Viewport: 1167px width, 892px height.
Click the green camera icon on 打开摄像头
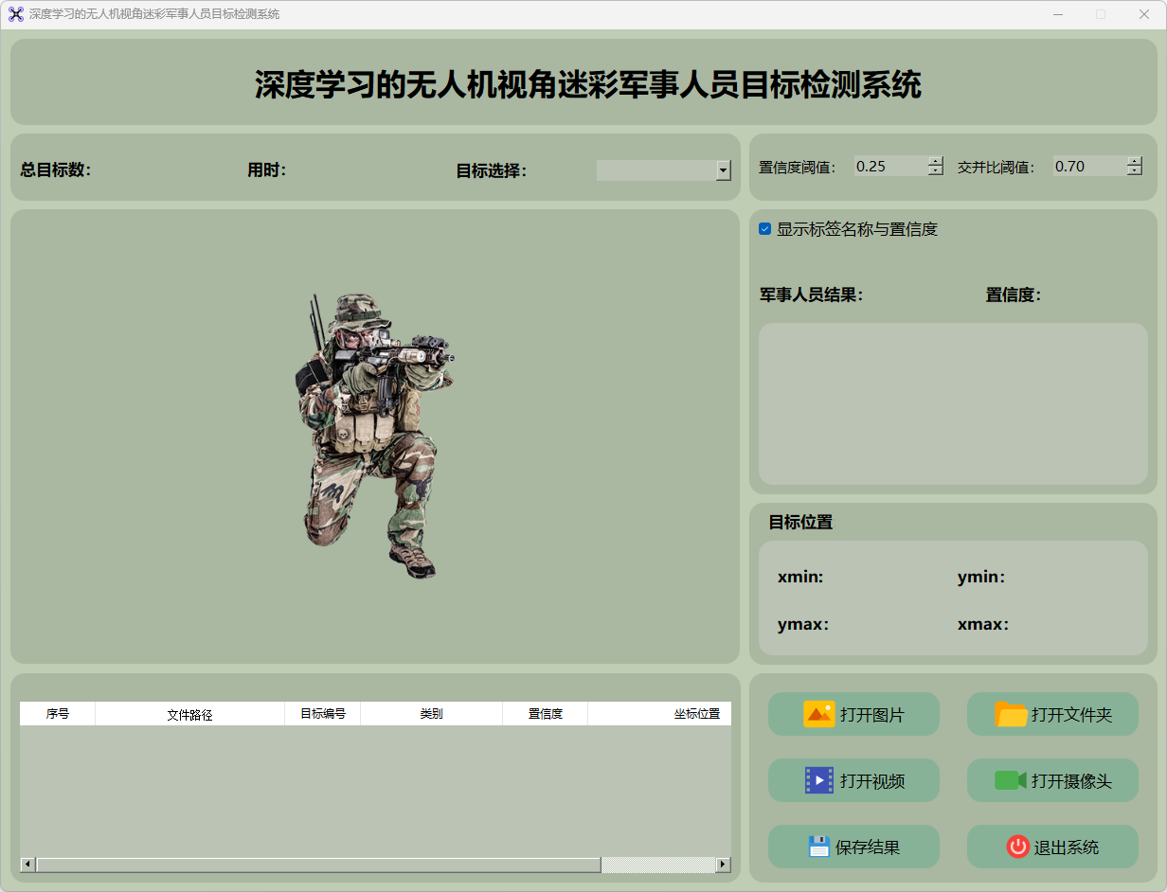[x=1011, y=780]
